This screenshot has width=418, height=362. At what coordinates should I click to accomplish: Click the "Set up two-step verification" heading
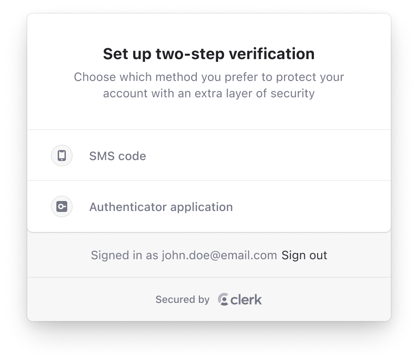[x=209, y=54]
